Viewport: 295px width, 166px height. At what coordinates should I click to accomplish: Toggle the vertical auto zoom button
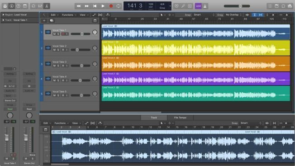coord(254,15)
